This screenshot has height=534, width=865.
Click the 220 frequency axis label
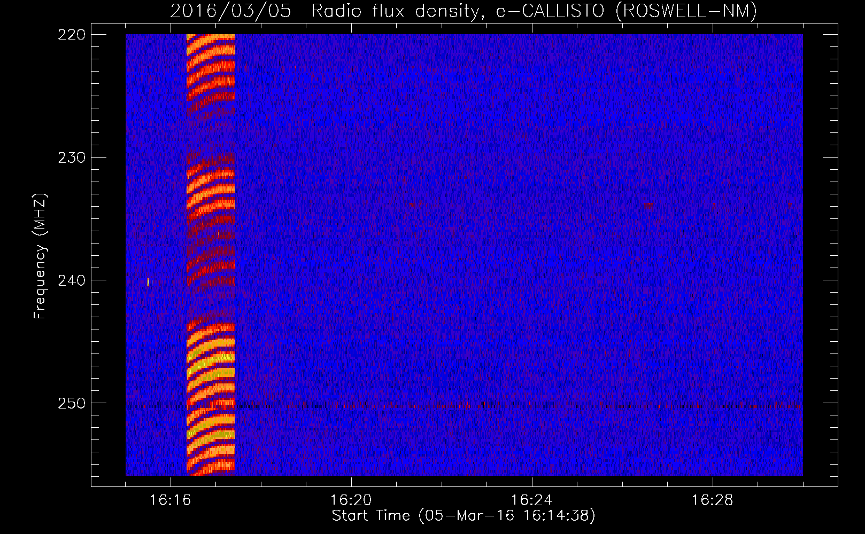point(71,35)
